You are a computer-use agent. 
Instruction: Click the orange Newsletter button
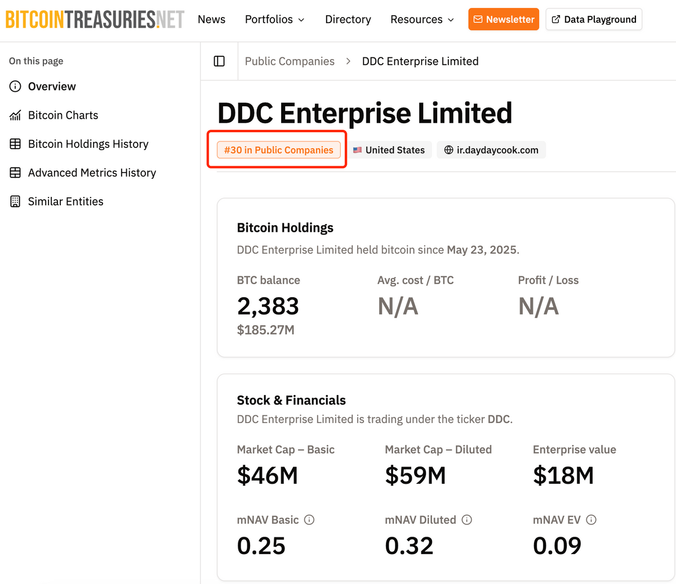click(x=504, y=19)
